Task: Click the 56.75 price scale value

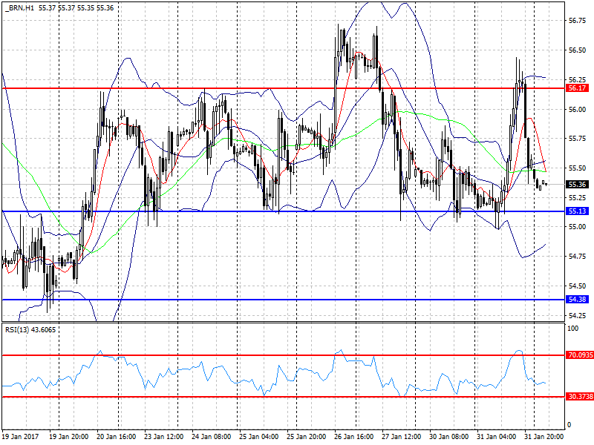Action: tap(578, 21)
